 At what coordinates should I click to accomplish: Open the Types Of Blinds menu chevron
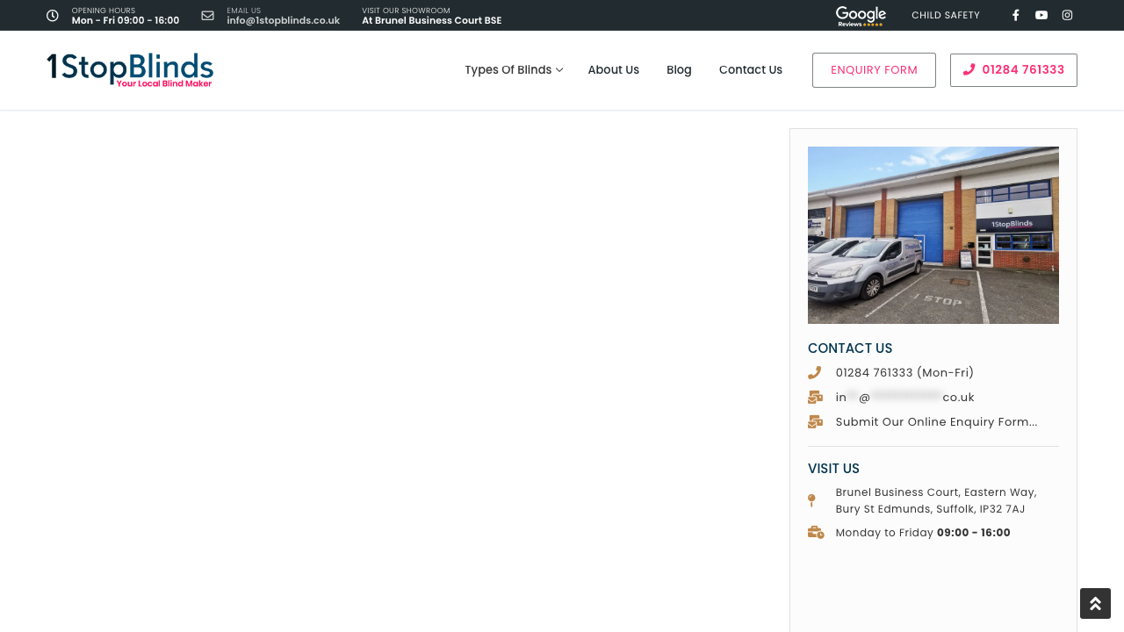pos(558,69)
